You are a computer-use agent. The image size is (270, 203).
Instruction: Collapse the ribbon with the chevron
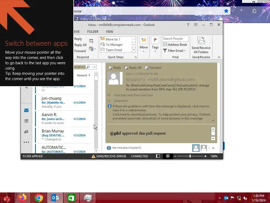point(219,57)
